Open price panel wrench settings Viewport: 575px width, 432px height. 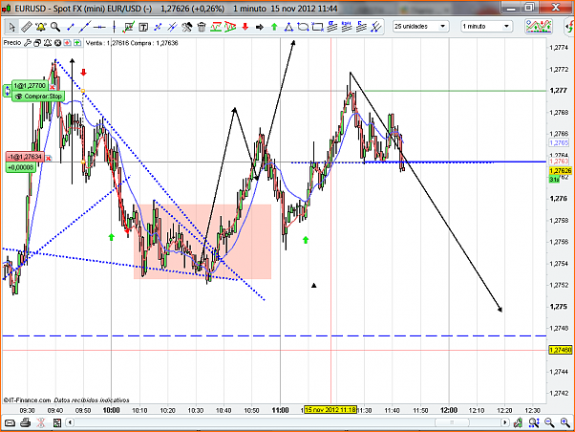coord(27,43)
